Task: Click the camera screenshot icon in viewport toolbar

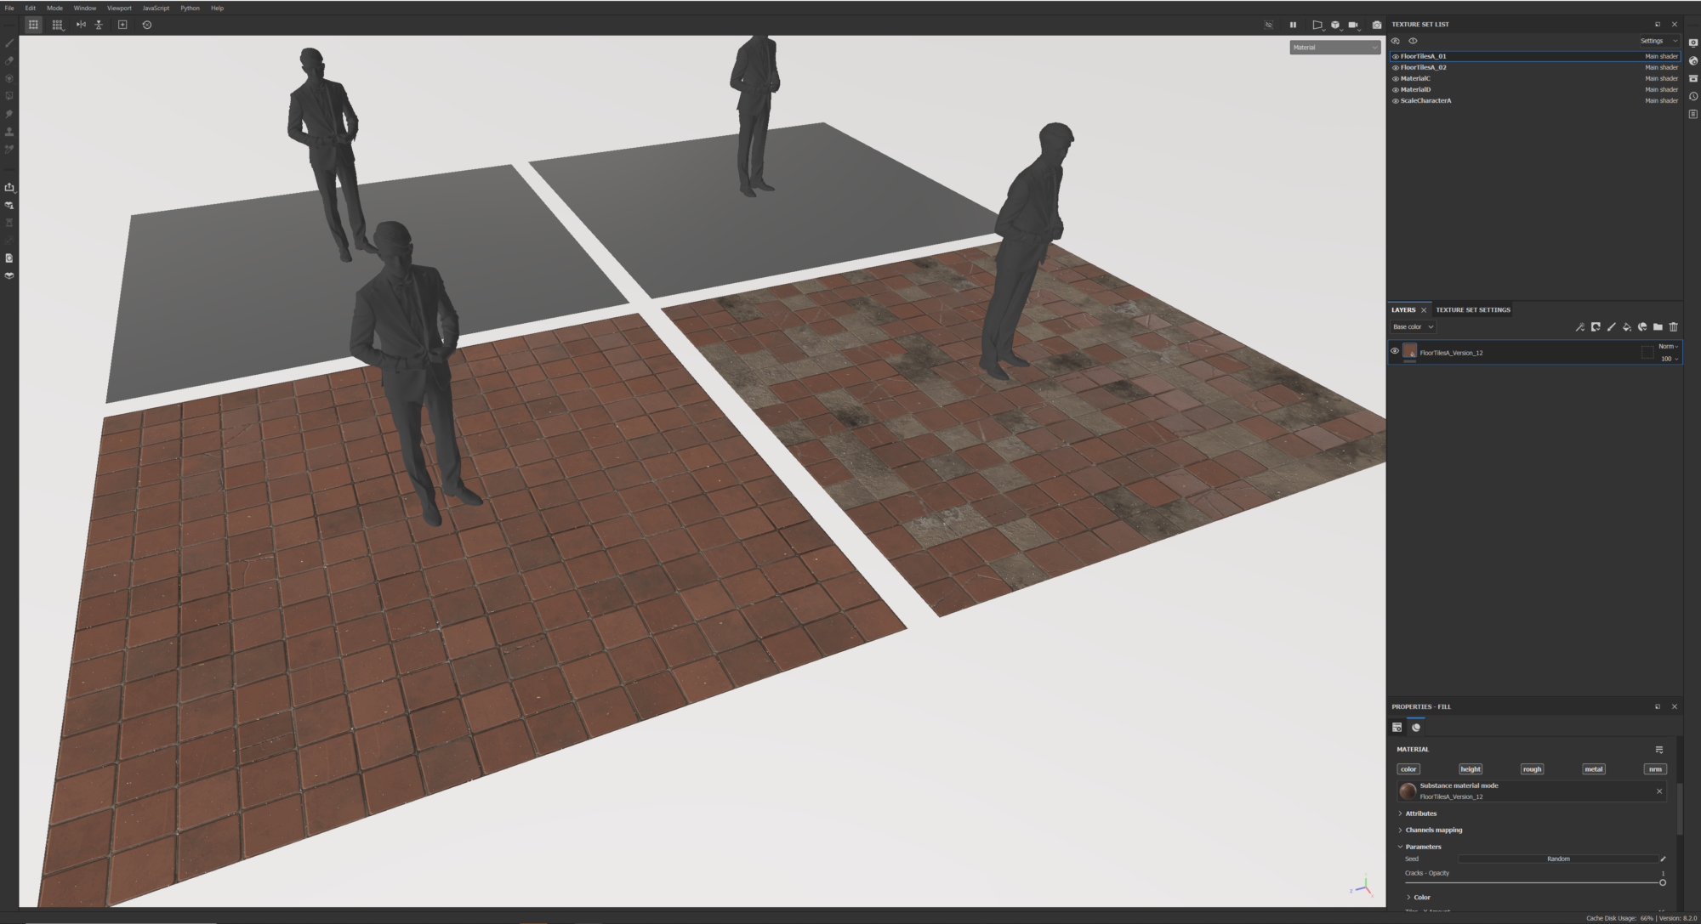Action: [x=1377, y=25]
